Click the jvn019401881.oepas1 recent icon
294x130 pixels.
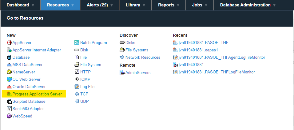(x=175, y=50)
